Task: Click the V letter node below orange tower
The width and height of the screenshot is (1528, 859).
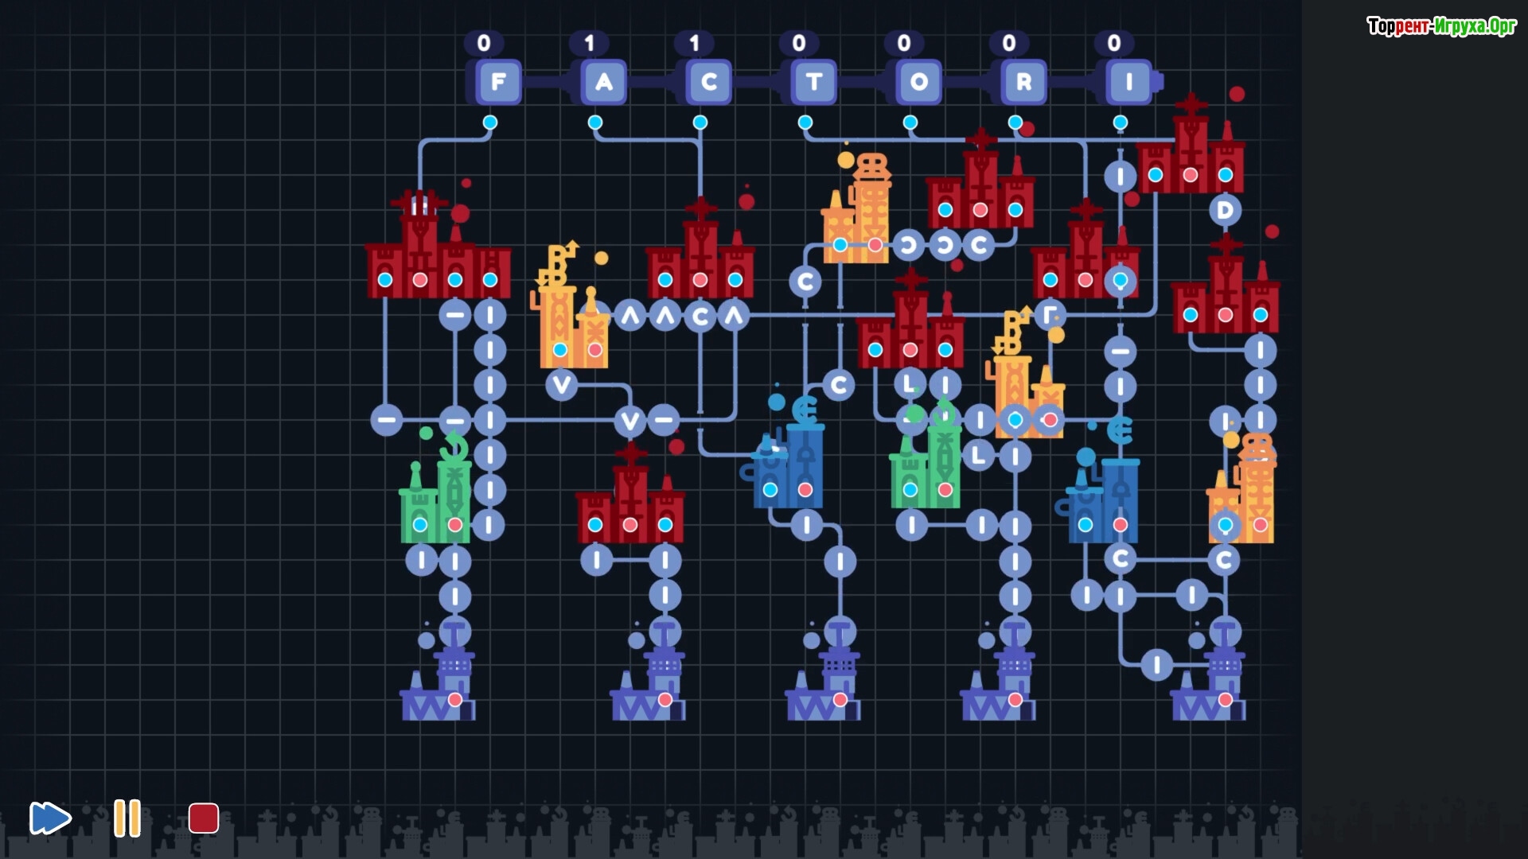Action: pos(562,385)
